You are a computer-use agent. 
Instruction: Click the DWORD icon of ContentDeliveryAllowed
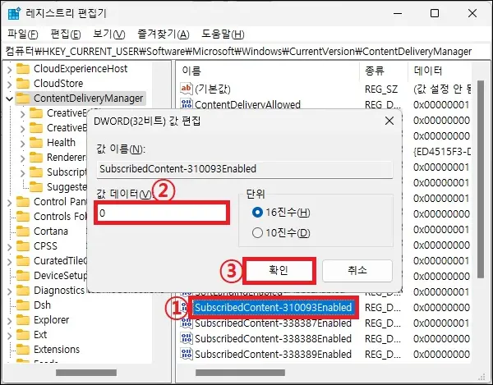pos(187,103)
